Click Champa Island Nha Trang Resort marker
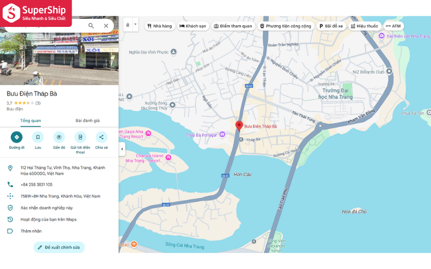The width and height of the screenshot is (431, 269). click(x=168, y=157)
